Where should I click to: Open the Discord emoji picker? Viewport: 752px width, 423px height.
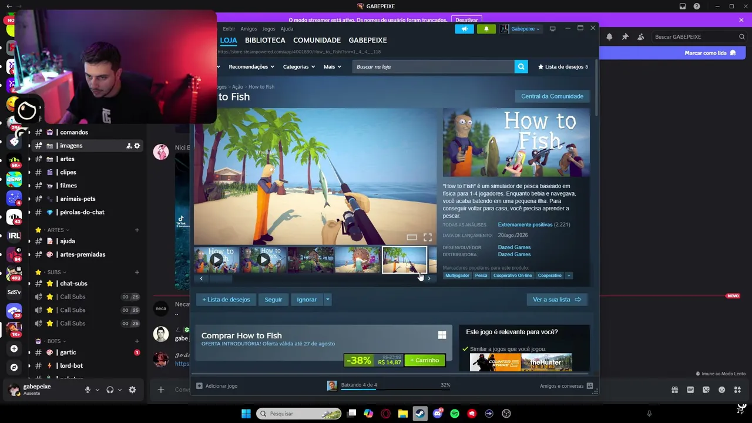point(722,390)
